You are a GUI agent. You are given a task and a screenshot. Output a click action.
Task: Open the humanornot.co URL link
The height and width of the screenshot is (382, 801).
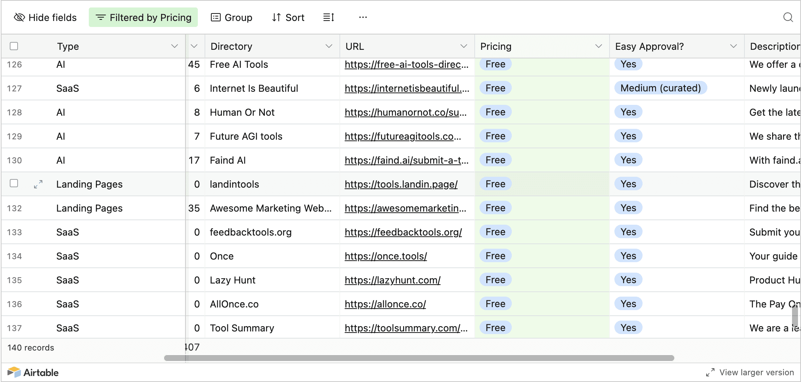click(x=406, y=112)
